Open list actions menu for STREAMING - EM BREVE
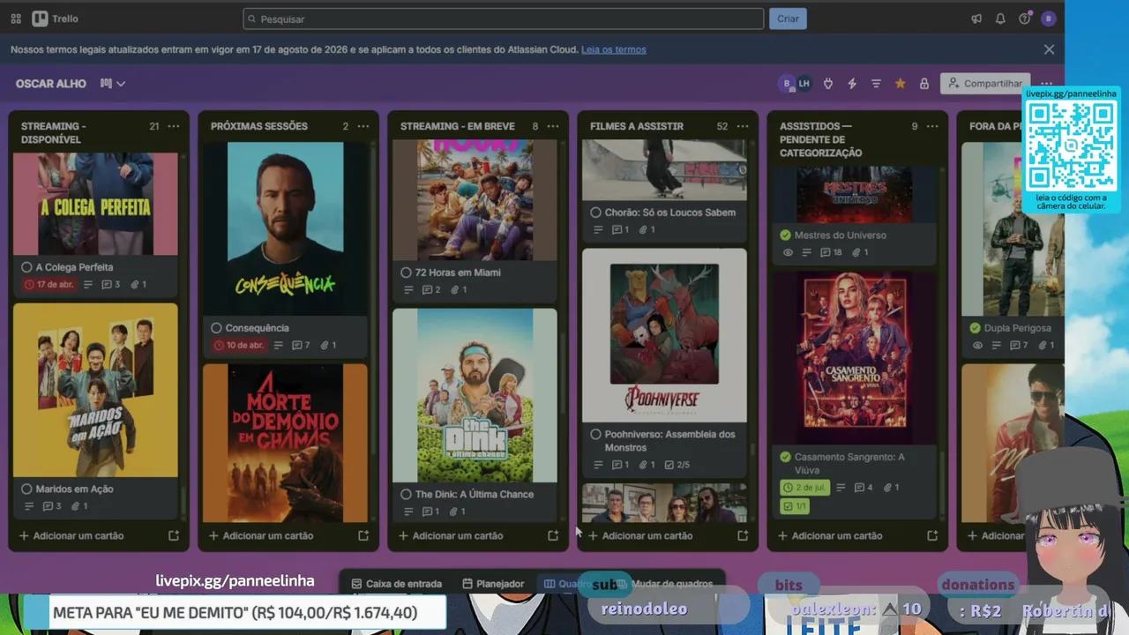1129x635 pixels. (x=553, y=126)
